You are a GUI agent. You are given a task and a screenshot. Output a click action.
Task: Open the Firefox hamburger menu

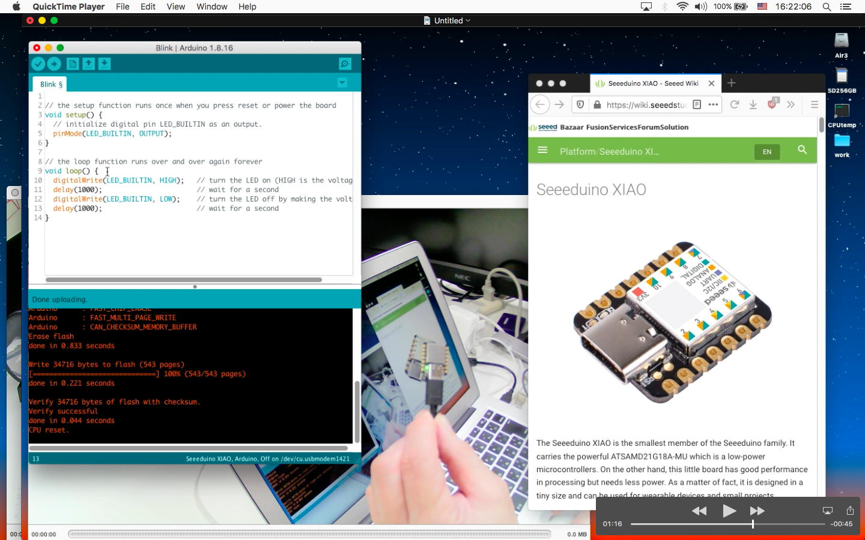(815, 104)
